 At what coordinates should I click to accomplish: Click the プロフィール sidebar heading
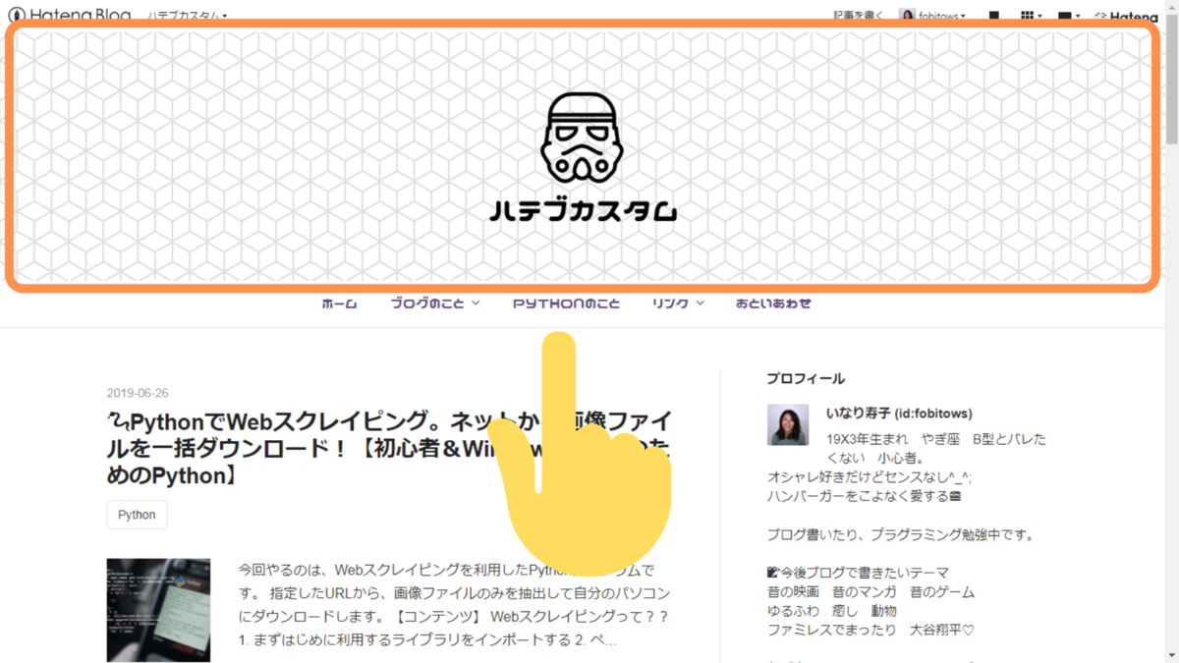click(x=805, y=378)
